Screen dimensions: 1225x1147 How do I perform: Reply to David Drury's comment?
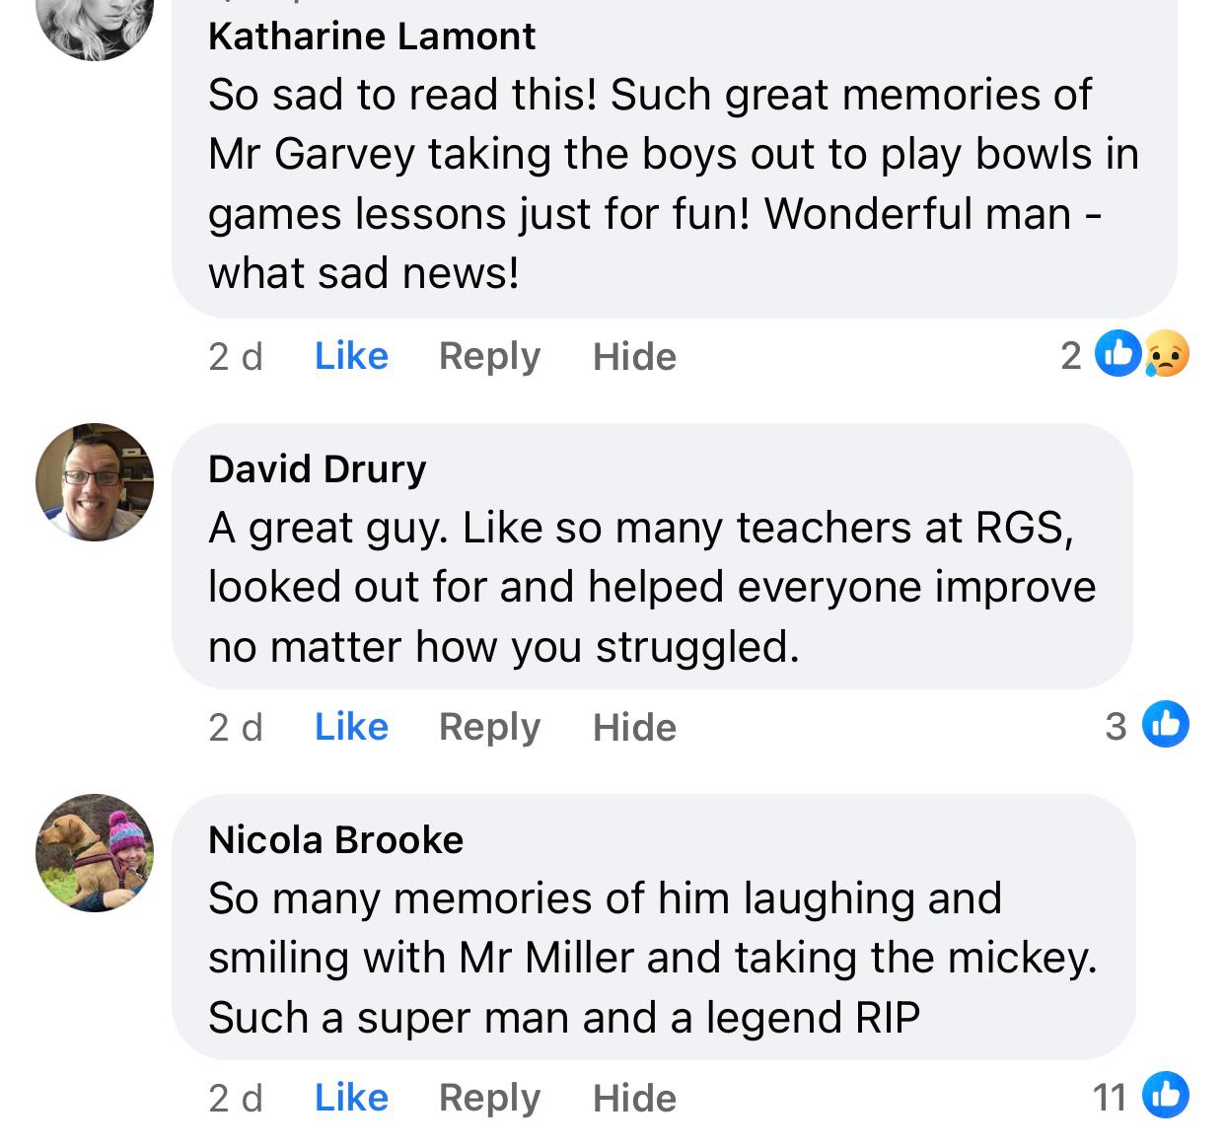(x=489, y=728)
